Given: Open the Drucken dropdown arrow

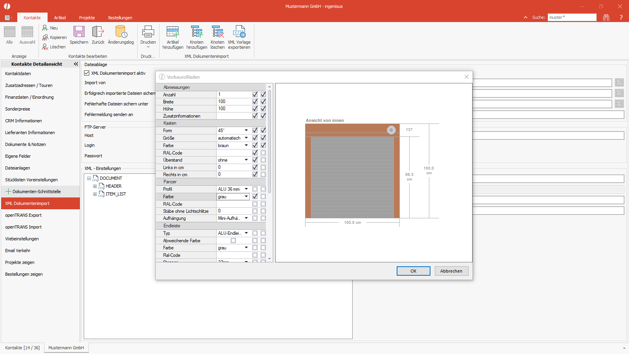Looking at the screenshot, I should coord(148,47).
